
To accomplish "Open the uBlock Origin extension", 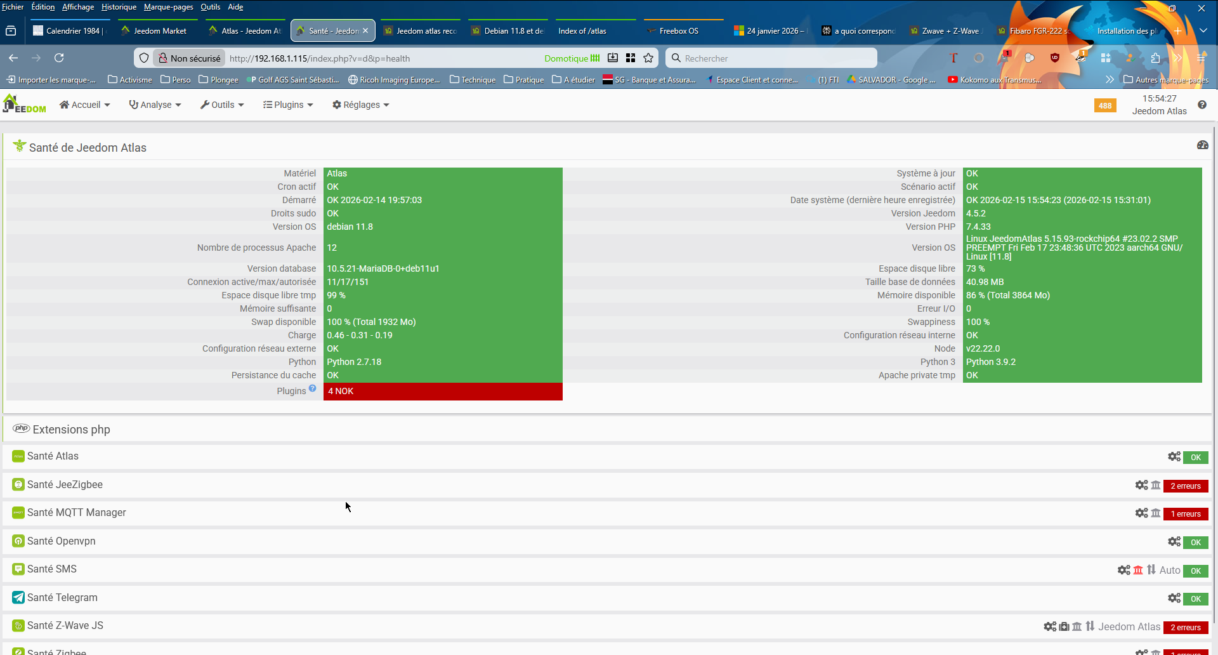I will click(1054, 58).
